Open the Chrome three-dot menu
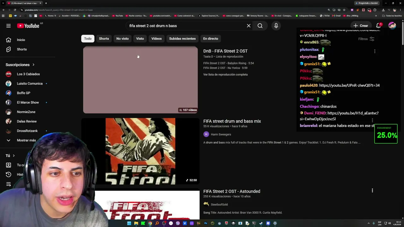Screen dimensions: 404x227 tap(401, 10)
